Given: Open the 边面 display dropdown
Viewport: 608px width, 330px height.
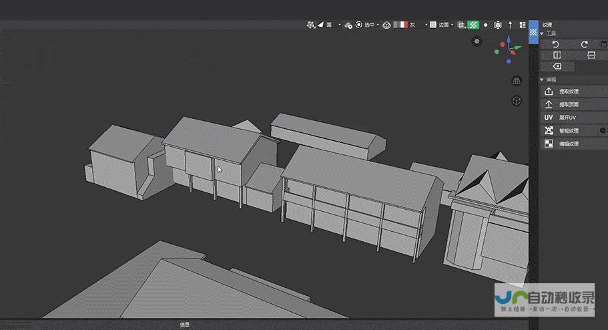Looking at the screenshot, I should [446, 25].
